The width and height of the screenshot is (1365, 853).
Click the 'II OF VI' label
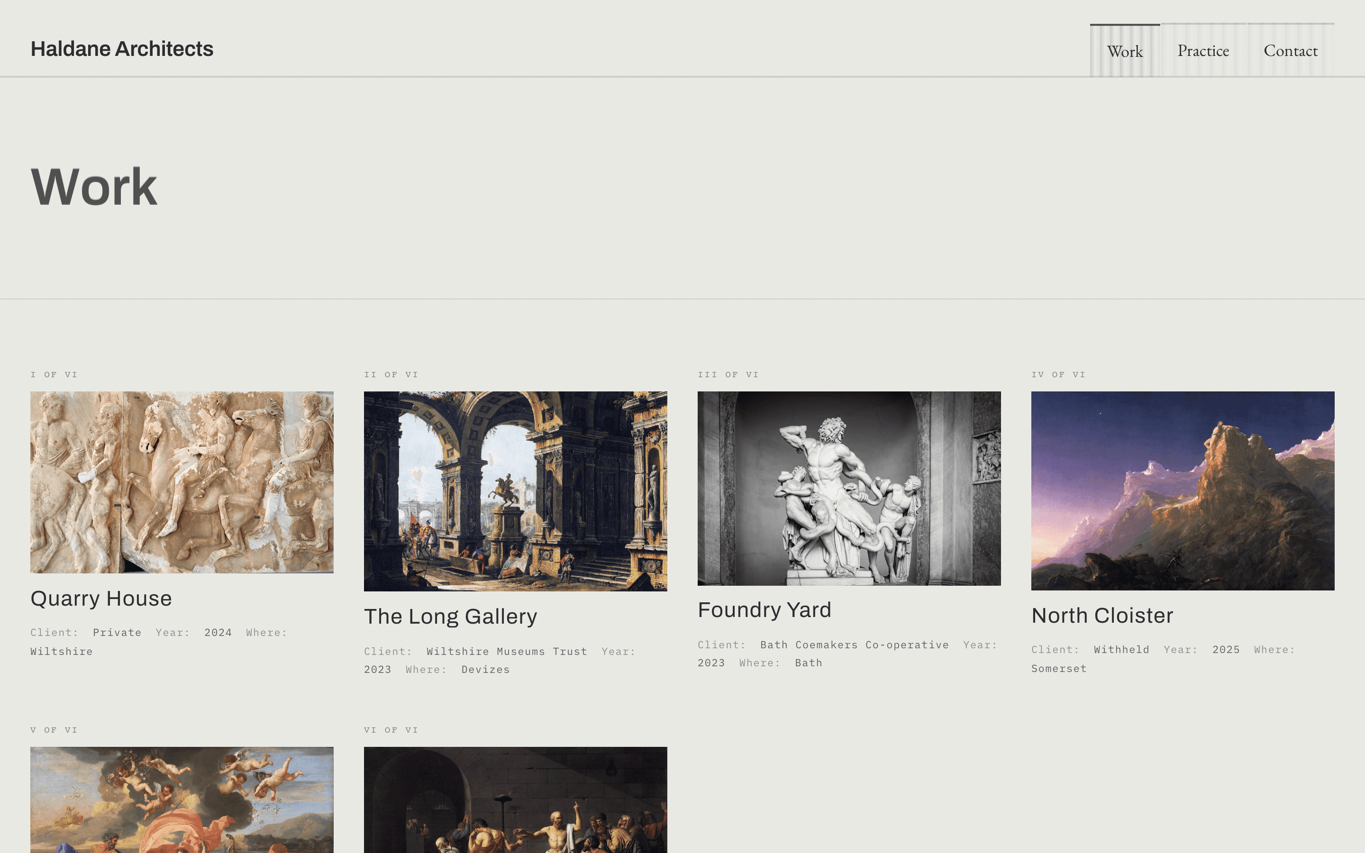click(x=391, y=374)
